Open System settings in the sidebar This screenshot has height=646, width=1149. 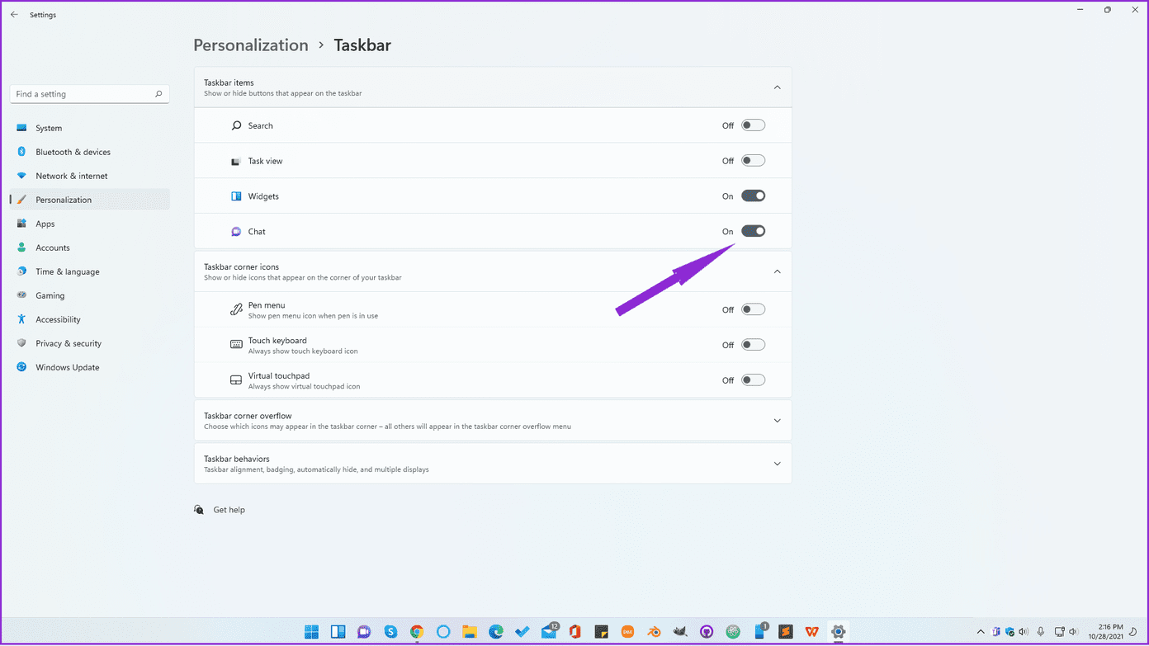89,128
